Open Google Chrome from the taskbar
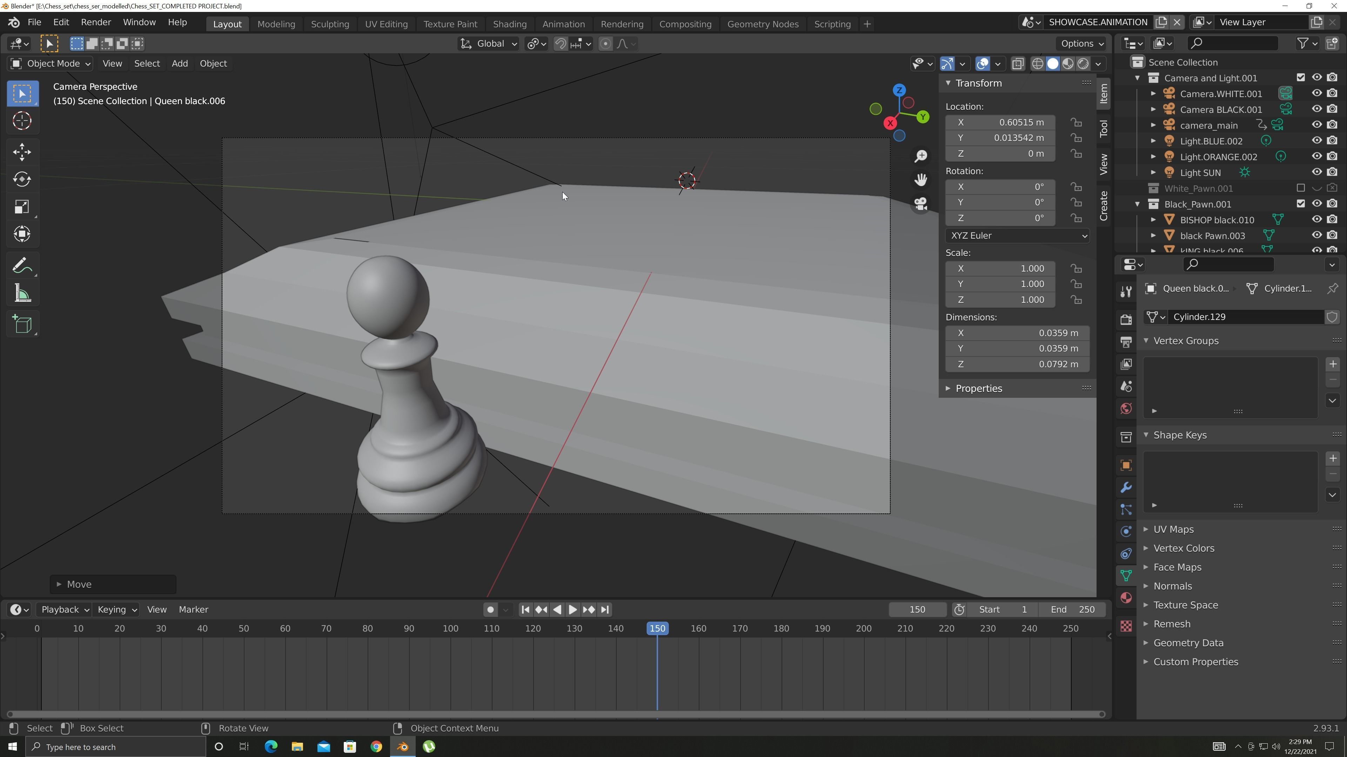This screenshot has height=757, width=1347. [376, 746]
